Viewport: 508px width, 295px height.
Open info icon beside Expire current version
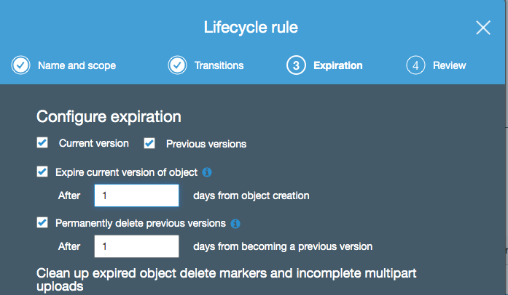pyautogui.click(x=207, y=172)
